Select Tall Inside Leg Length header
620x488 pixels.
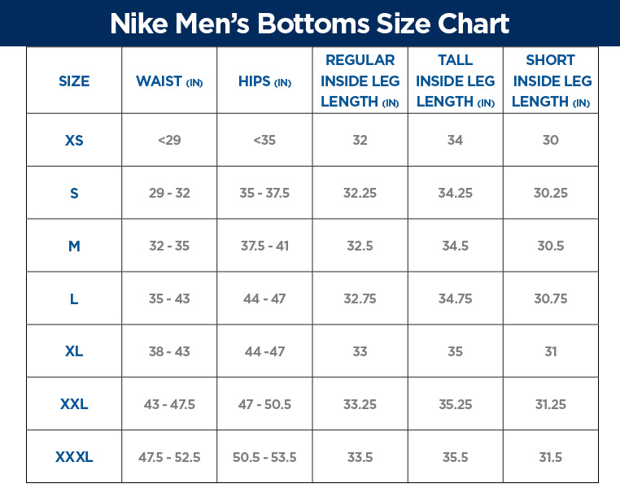(455, 81)
